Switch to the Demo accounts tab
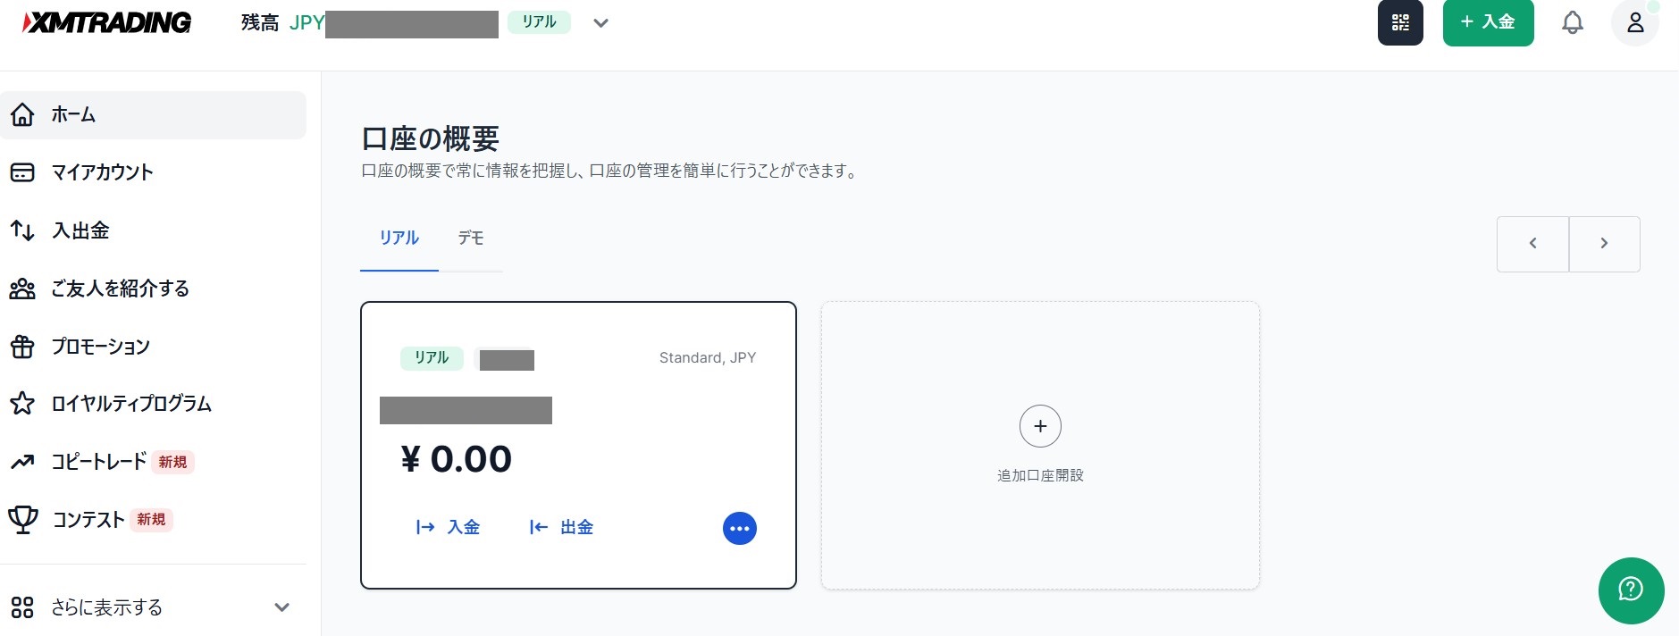The width and height of the screenshot is (1679, 636). coord(471,238)
